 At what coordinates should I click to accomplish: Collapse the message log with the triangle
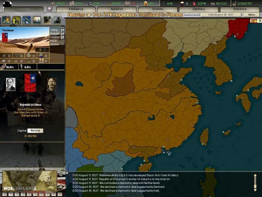coord(67,173)
